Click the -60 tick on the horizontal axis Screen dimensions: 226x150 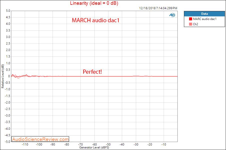[94, 144]
